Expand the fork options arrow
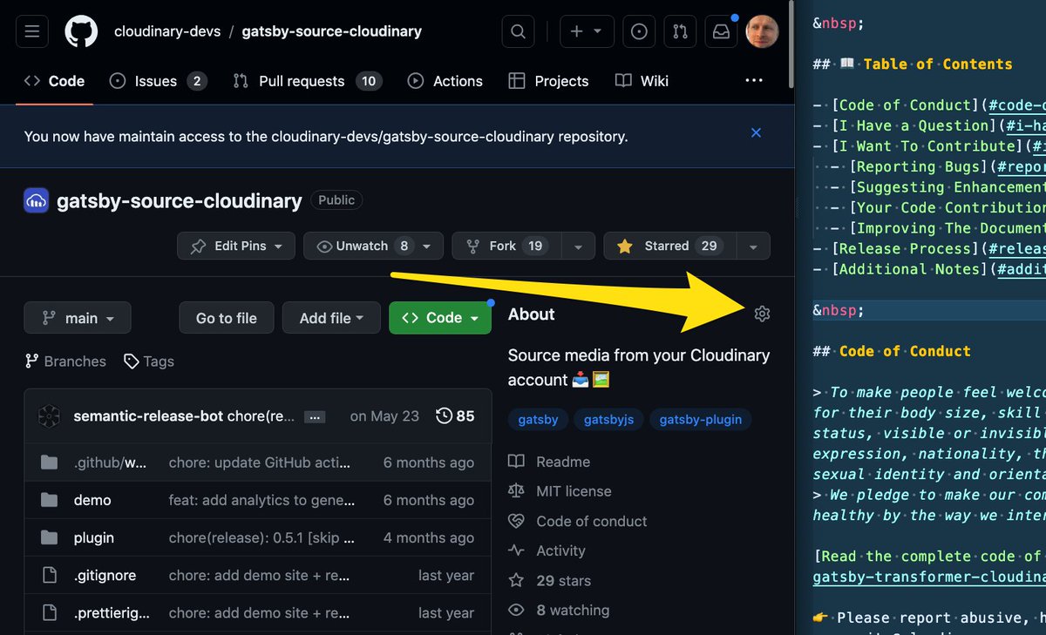This screenshot has width=1046, height=635. pos(578,247)
